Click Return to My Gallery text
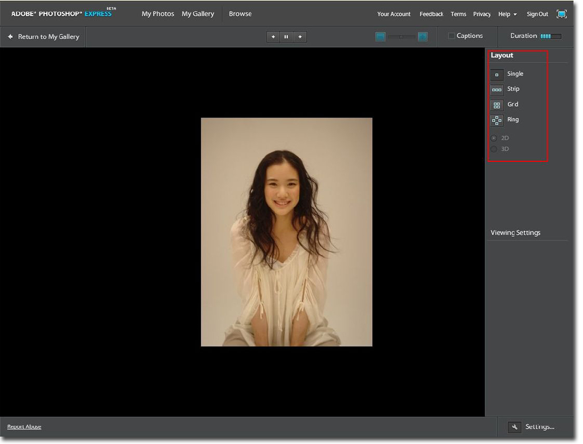Screen dimensions: 583x444 [x=49, y=37]
